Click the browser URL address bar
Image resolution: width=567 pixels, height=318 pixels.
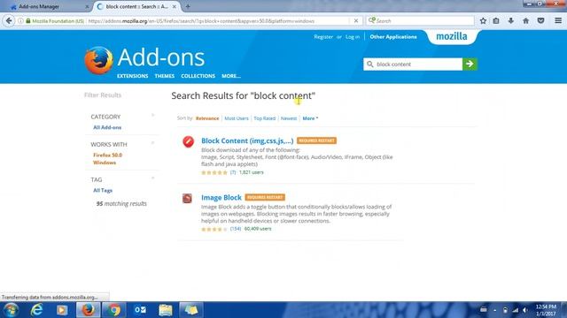[x=218, y=21]
